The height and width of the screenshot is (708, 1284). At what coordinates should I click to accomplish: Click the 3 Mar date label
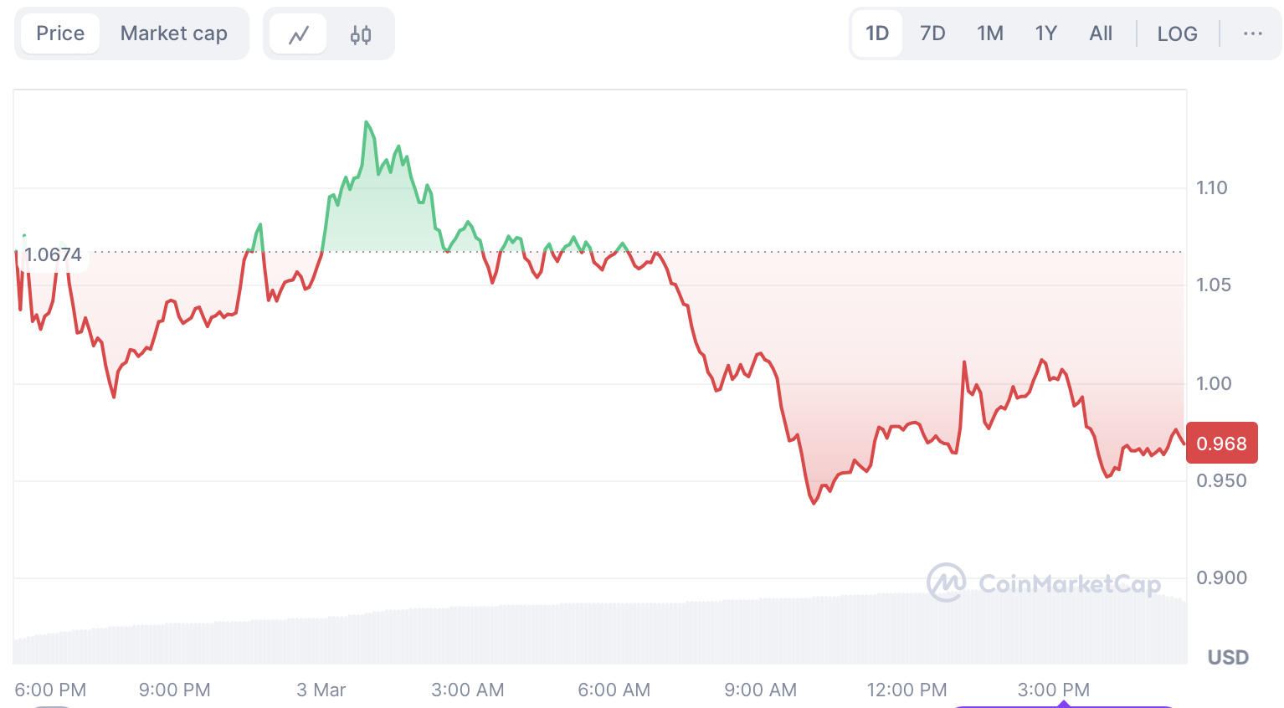coord(321,690)
